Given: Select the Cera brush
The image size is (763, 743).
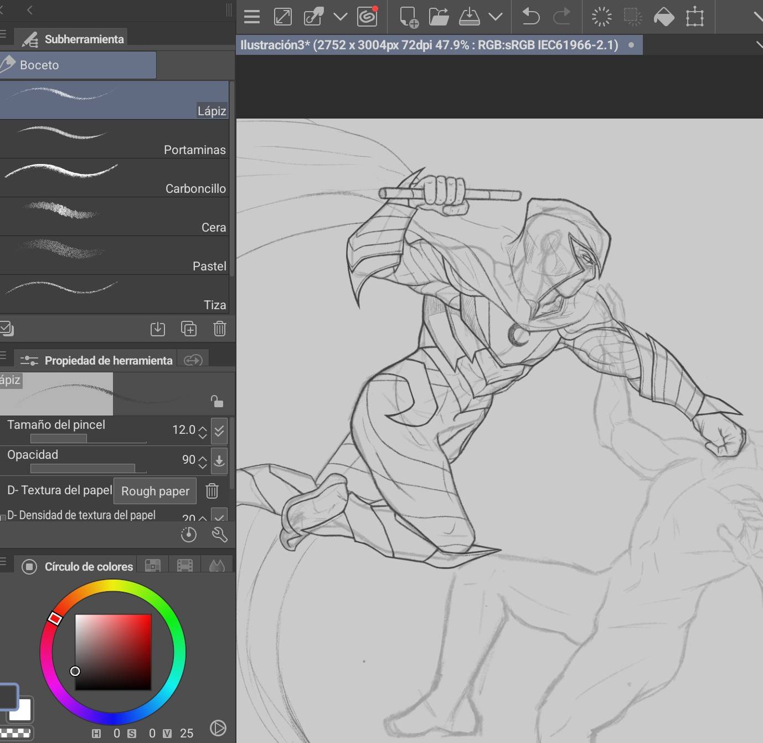Looking at the screenshot, I should (114, 217).
